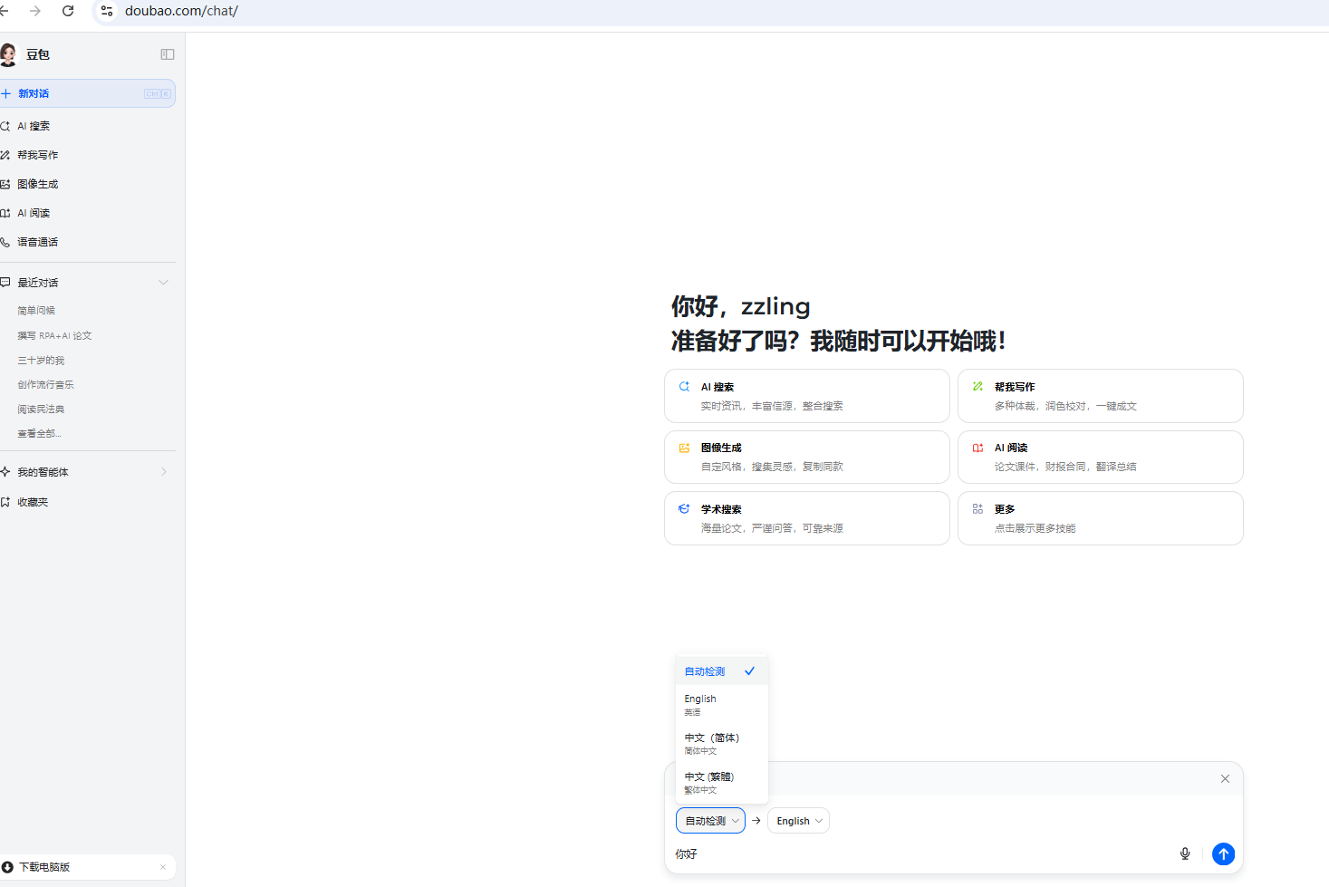
Task: Click the AI 阅读 sidebar book icon
Action: (x=5, y=213)
